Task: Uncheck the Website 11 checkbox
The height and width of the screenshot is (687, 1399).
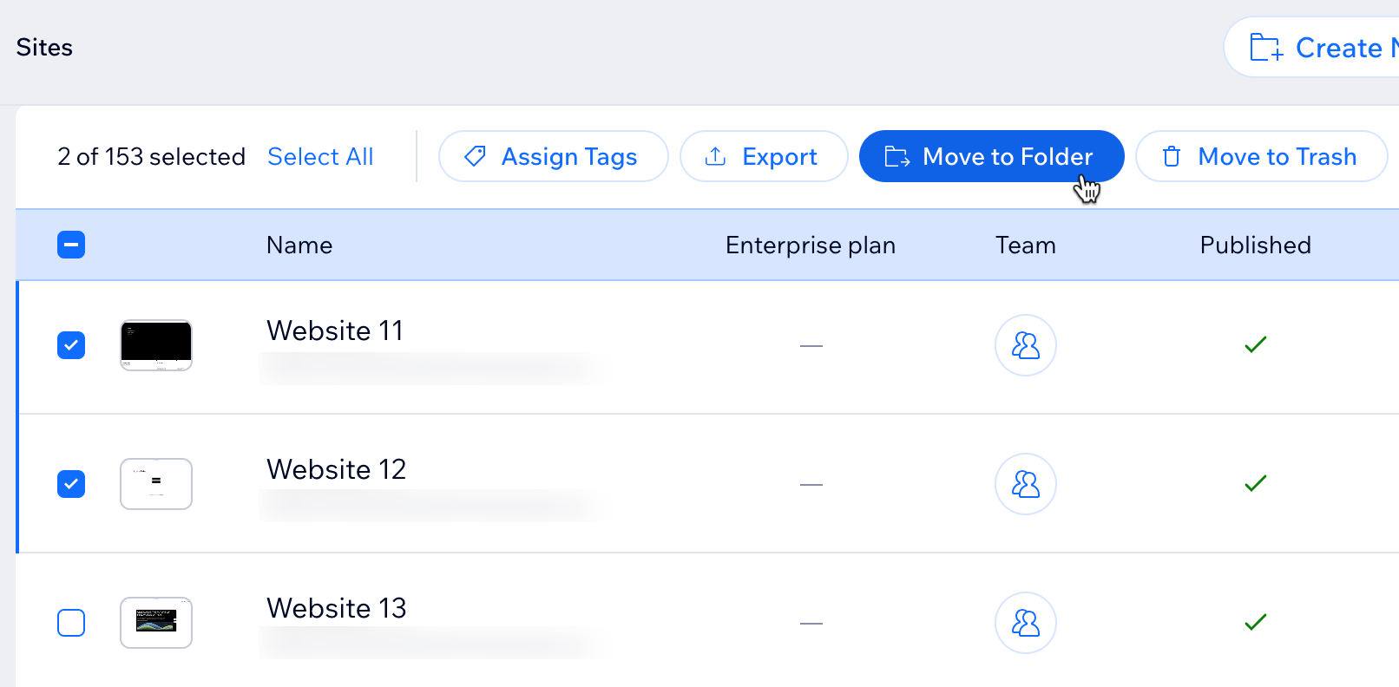Action: pyautogui.click(x=71, y=345)
